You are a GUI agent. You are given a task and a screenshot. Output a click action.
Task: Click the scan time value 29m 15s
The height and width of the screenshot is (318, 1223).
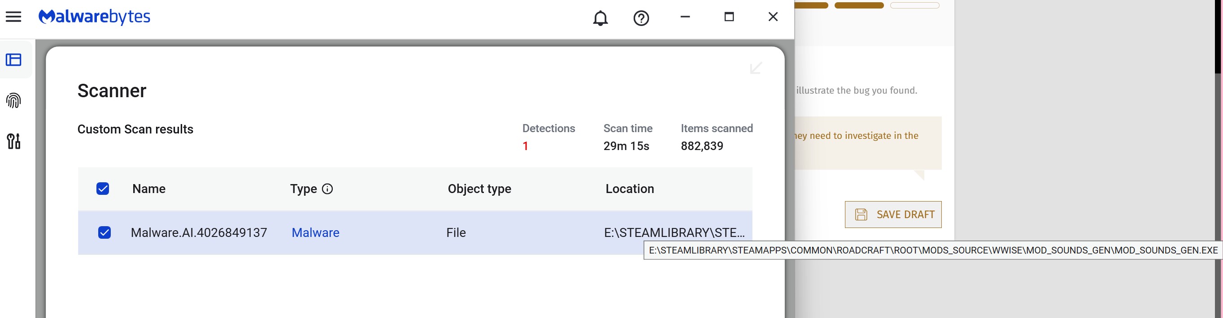[x=626, y=146]
